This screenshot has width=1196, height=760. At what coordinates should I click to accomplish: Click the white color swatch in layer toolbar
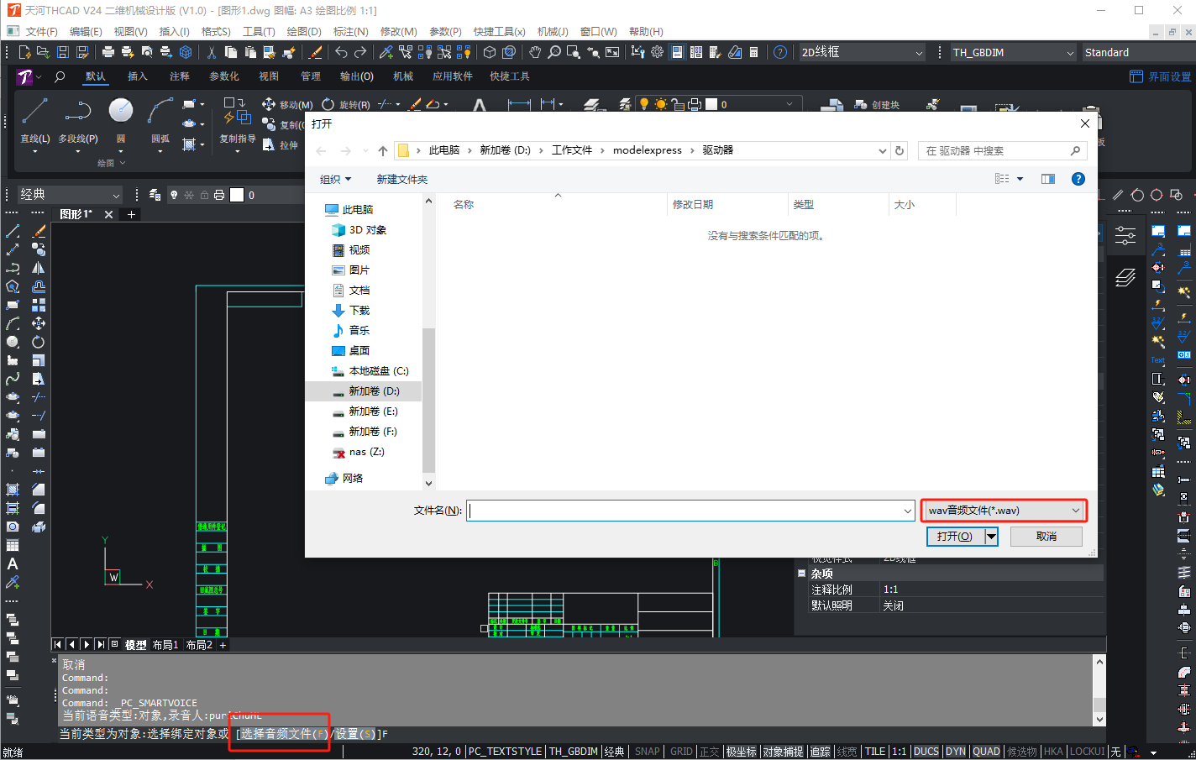coord(237,195)
